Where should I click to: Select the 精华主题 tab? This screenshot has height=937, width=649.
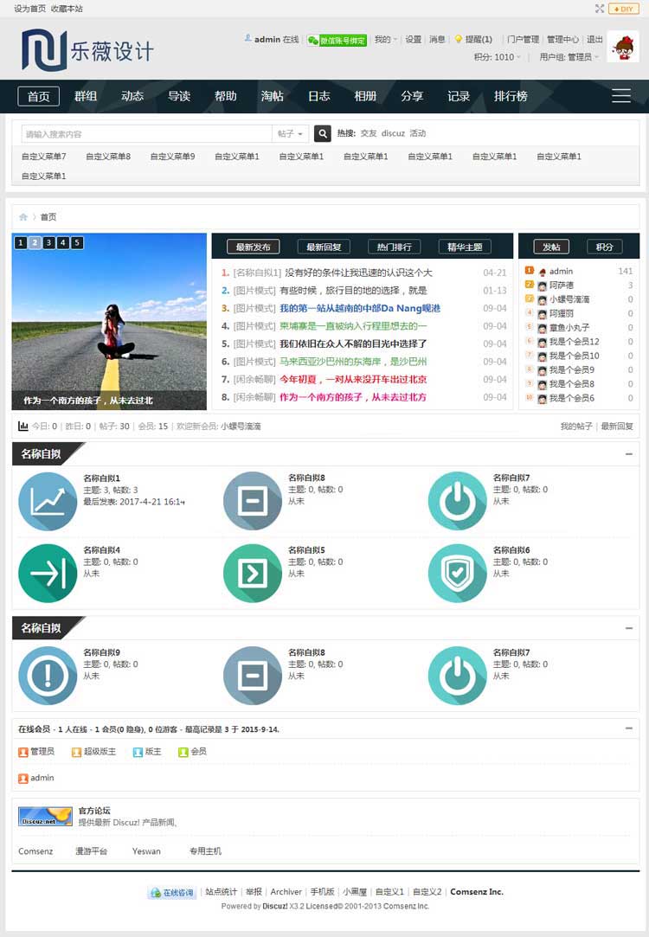tap(465, 247)
